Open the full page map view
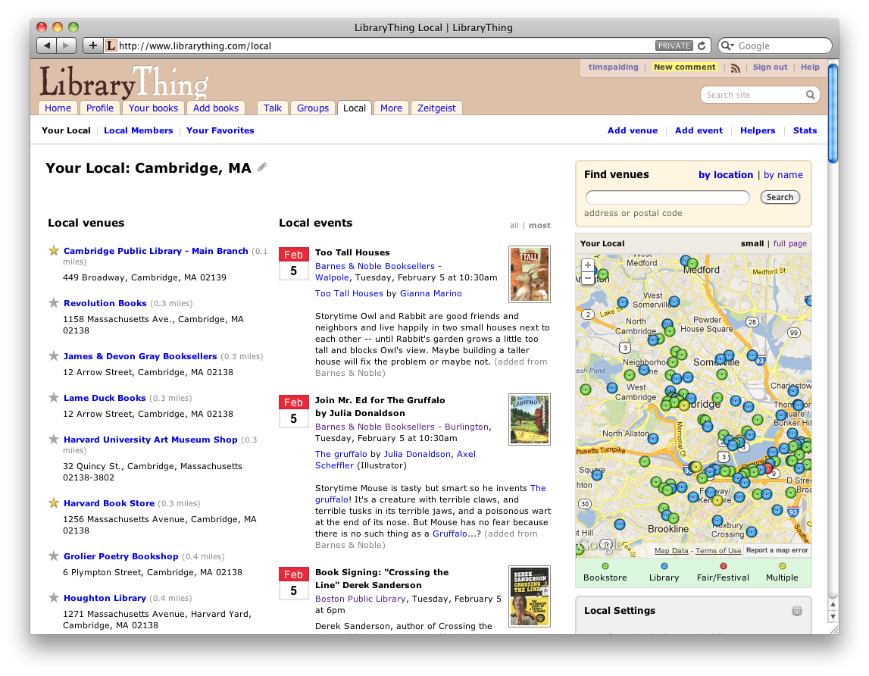The image size is (869, 676). (x=789, y=243)
